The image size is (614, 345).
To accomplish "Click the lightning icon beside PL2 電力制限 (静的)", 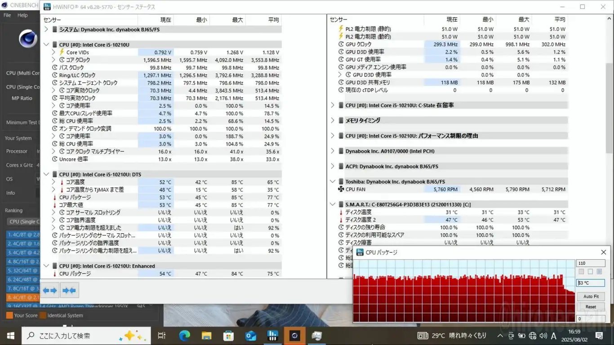I will [x=341, y=29].
